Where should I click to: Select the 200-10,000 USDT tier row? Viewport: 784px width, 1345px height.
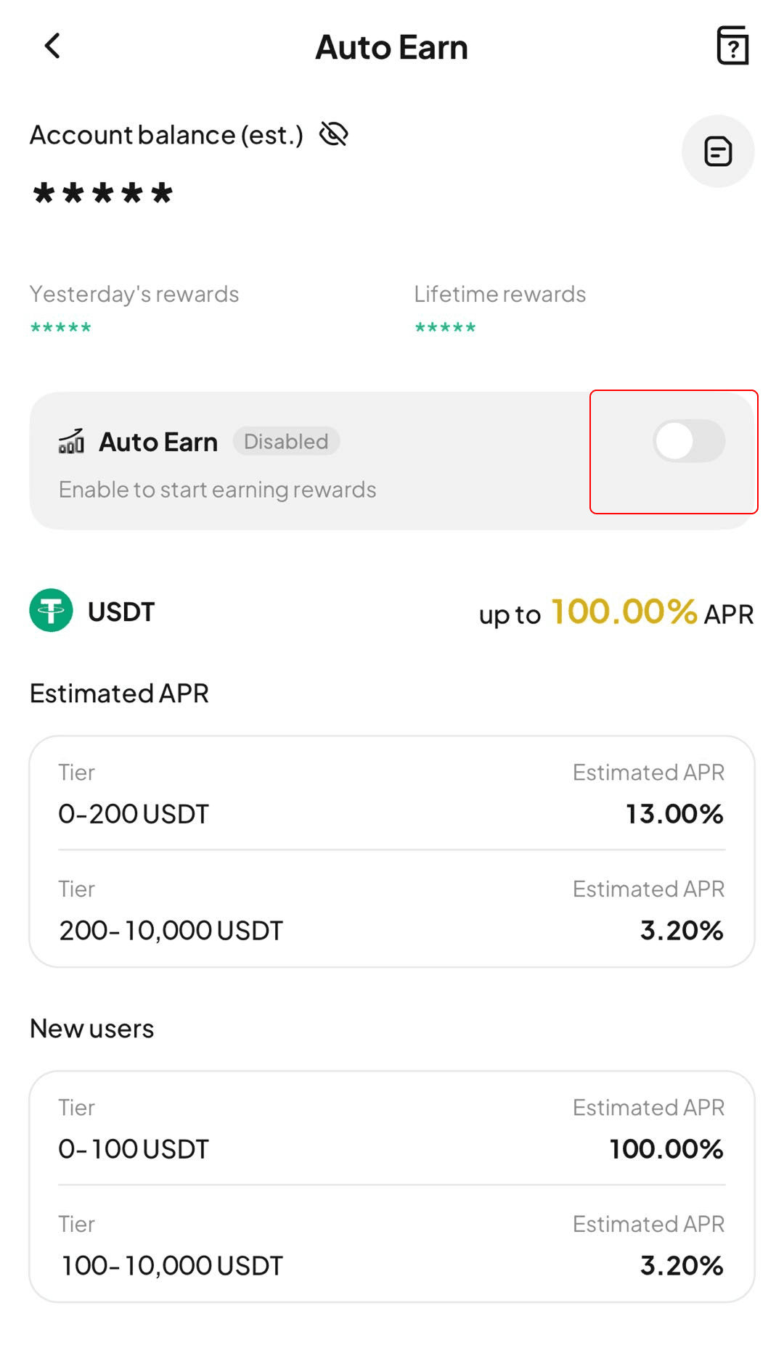click(x=392, y=910)
